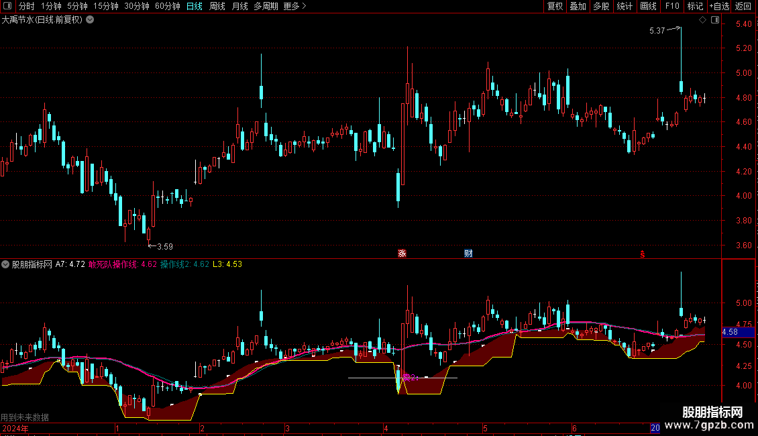The height and width of the screenshot is (436, 758).
Task: Open F10 company information
Action: pyautogui.click(x=672, y=6)
